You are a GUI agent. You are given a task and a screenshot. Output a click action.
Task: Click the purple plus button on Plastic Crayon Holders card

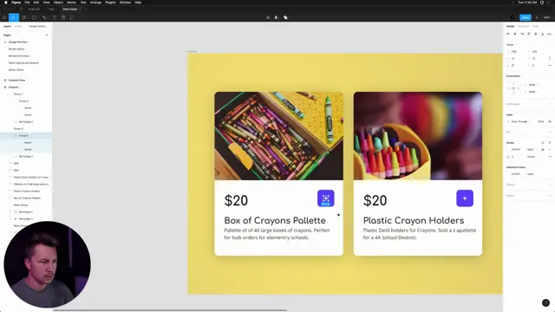point(465,198)
